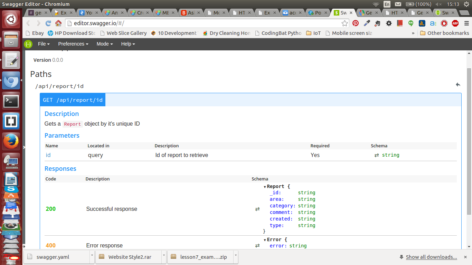Image resolution: width=472 pixels, height=265 pixels.
Task: Toggle schema view arrows for 400 response
Action: (x=257, y=246)
